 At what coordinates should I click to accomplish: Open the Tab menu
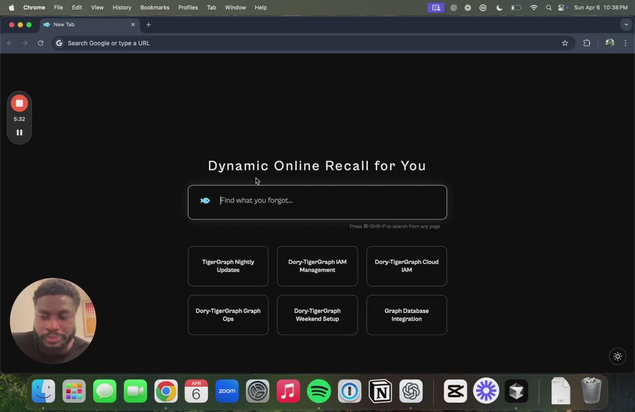[x=211, y=7]
